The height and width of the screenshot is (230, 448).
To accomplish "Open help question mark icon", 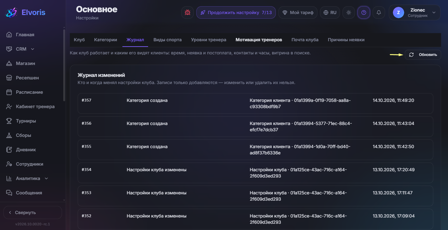I will pos(364,12).
